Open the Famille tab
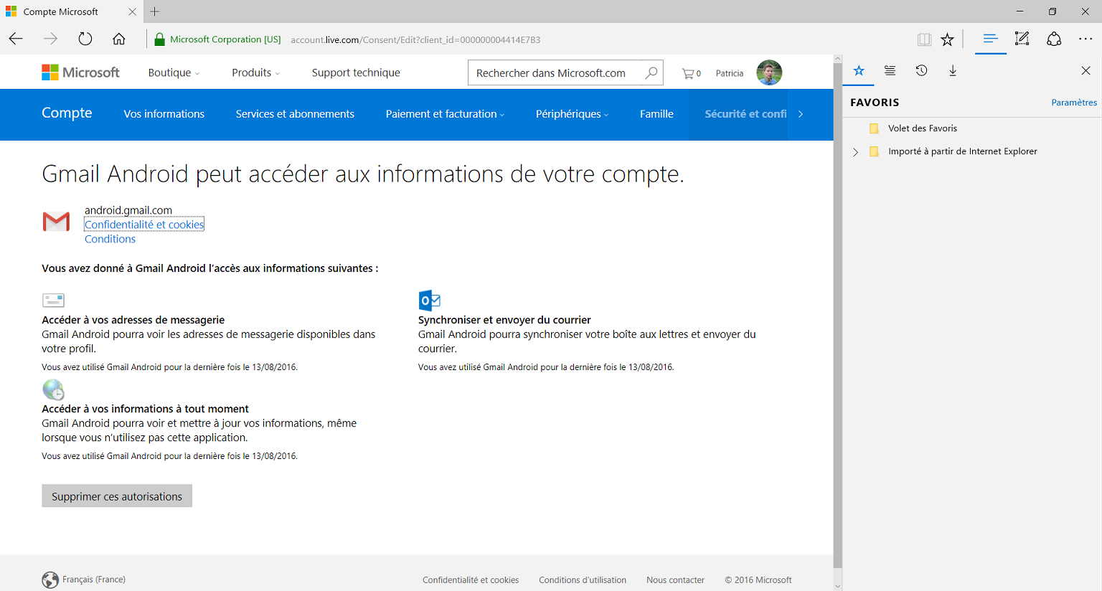This screenshot has width=1102, height=591. 656,114
